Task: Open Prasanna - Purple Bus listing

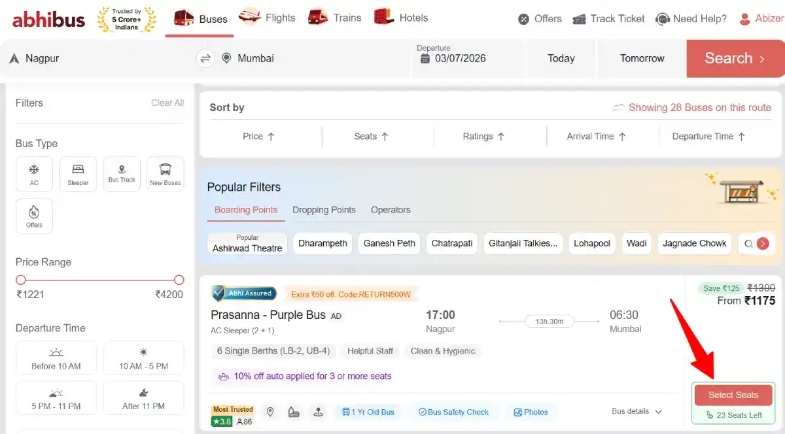Action: 268,315
